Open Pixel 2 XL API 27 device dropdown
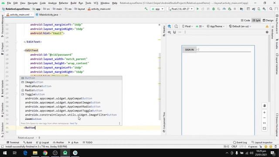This screenshot has width=279, height=157. pos(180,9)
